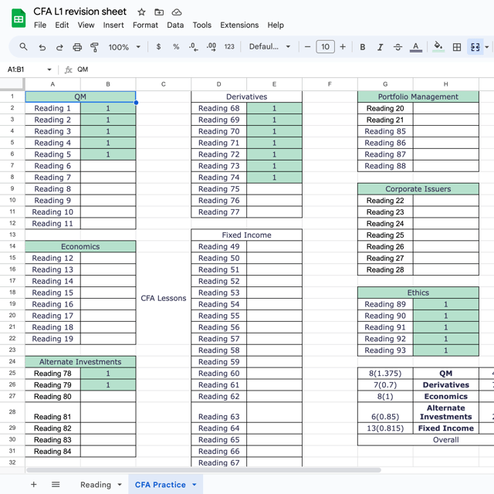Decrease decimal places

[x=194, y=47]
